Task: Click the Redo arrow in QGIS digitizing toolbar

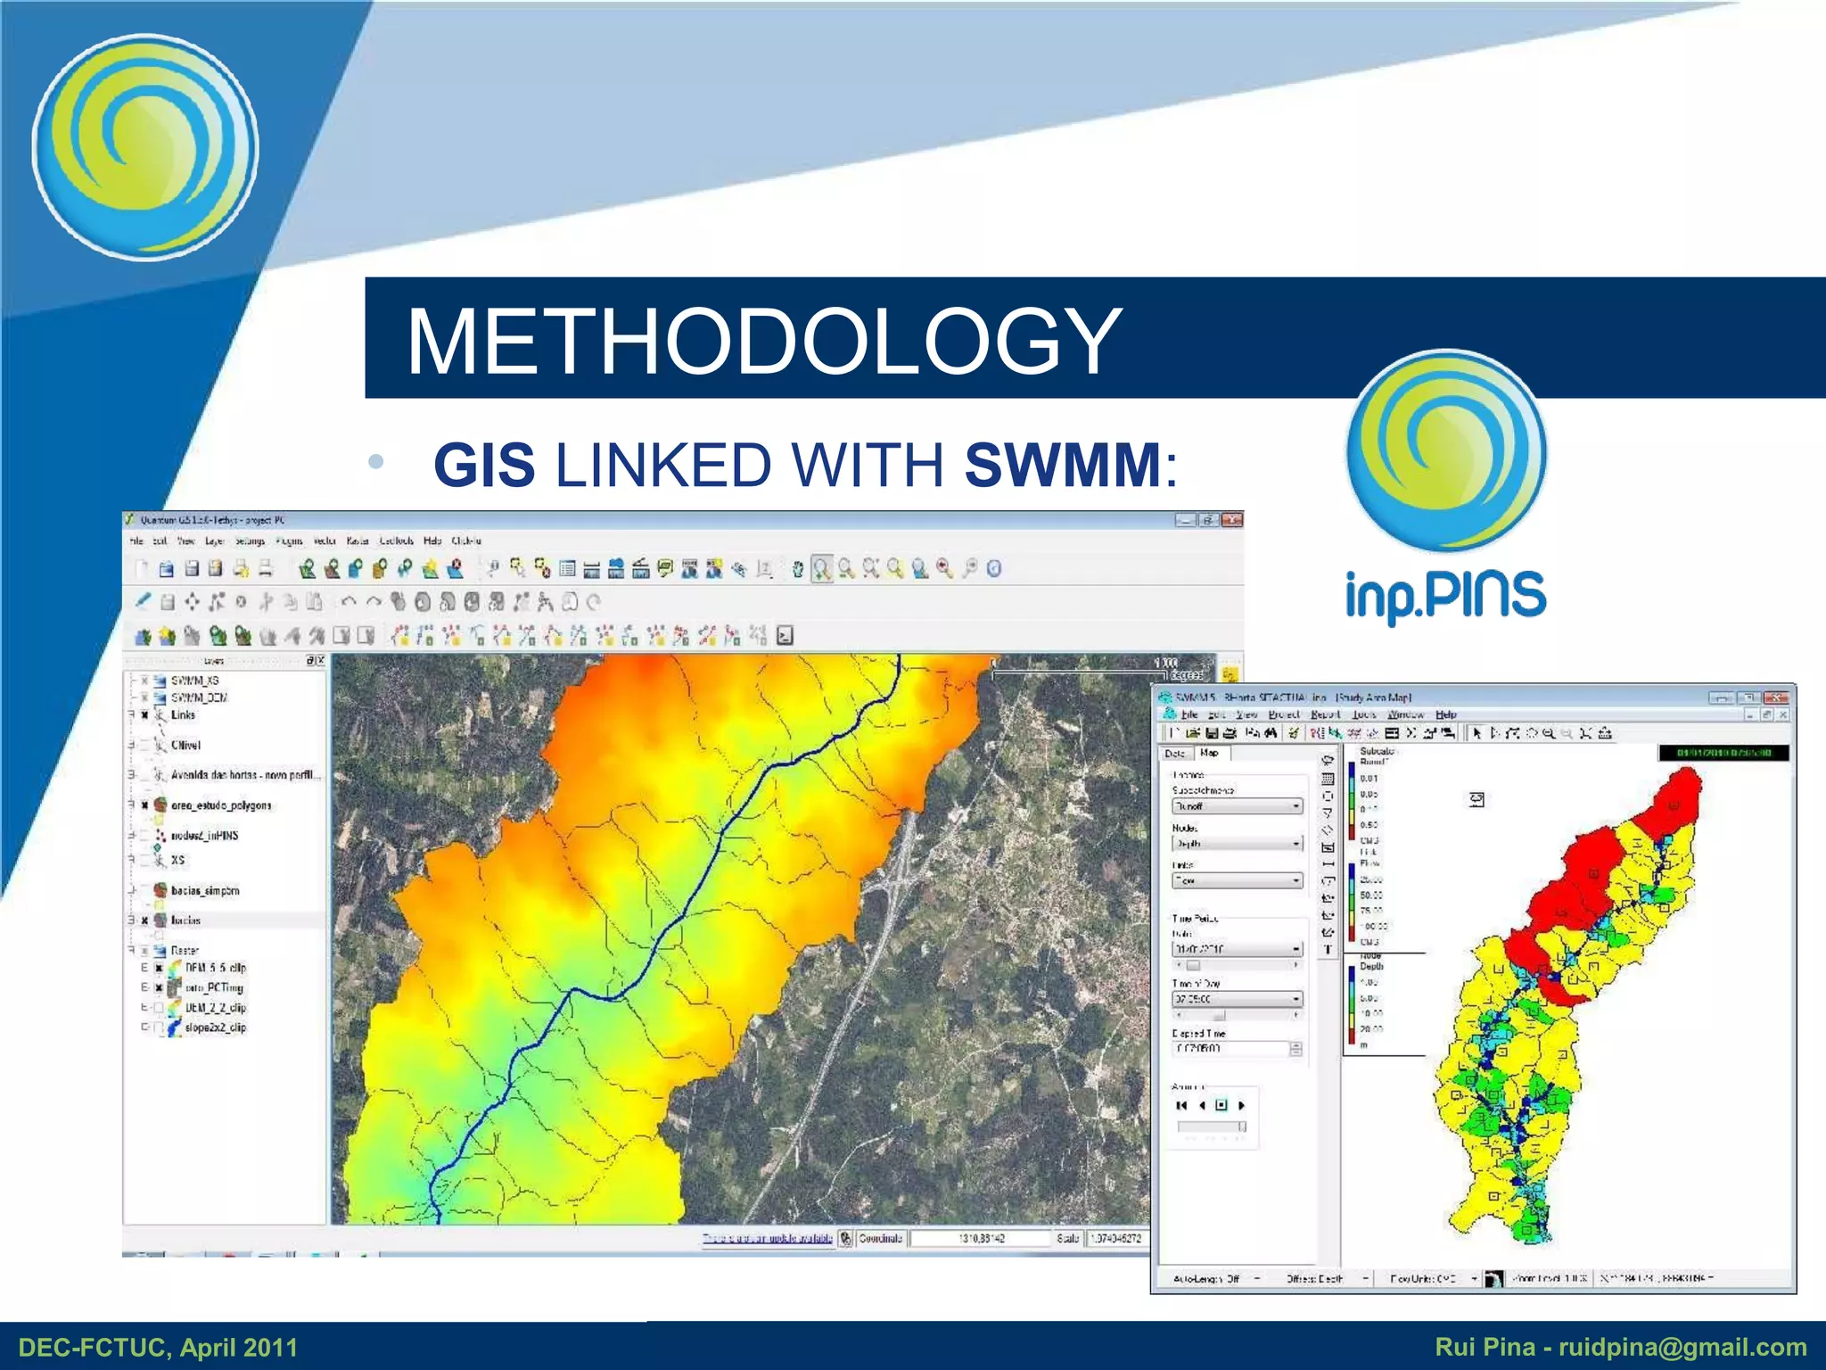Action: pyautogui.click(x=373, y=602)
